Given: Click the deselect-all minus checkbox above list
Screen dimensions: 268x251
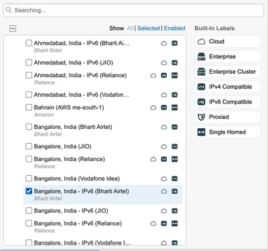Looking at the screenshot, I should (13, 28).
